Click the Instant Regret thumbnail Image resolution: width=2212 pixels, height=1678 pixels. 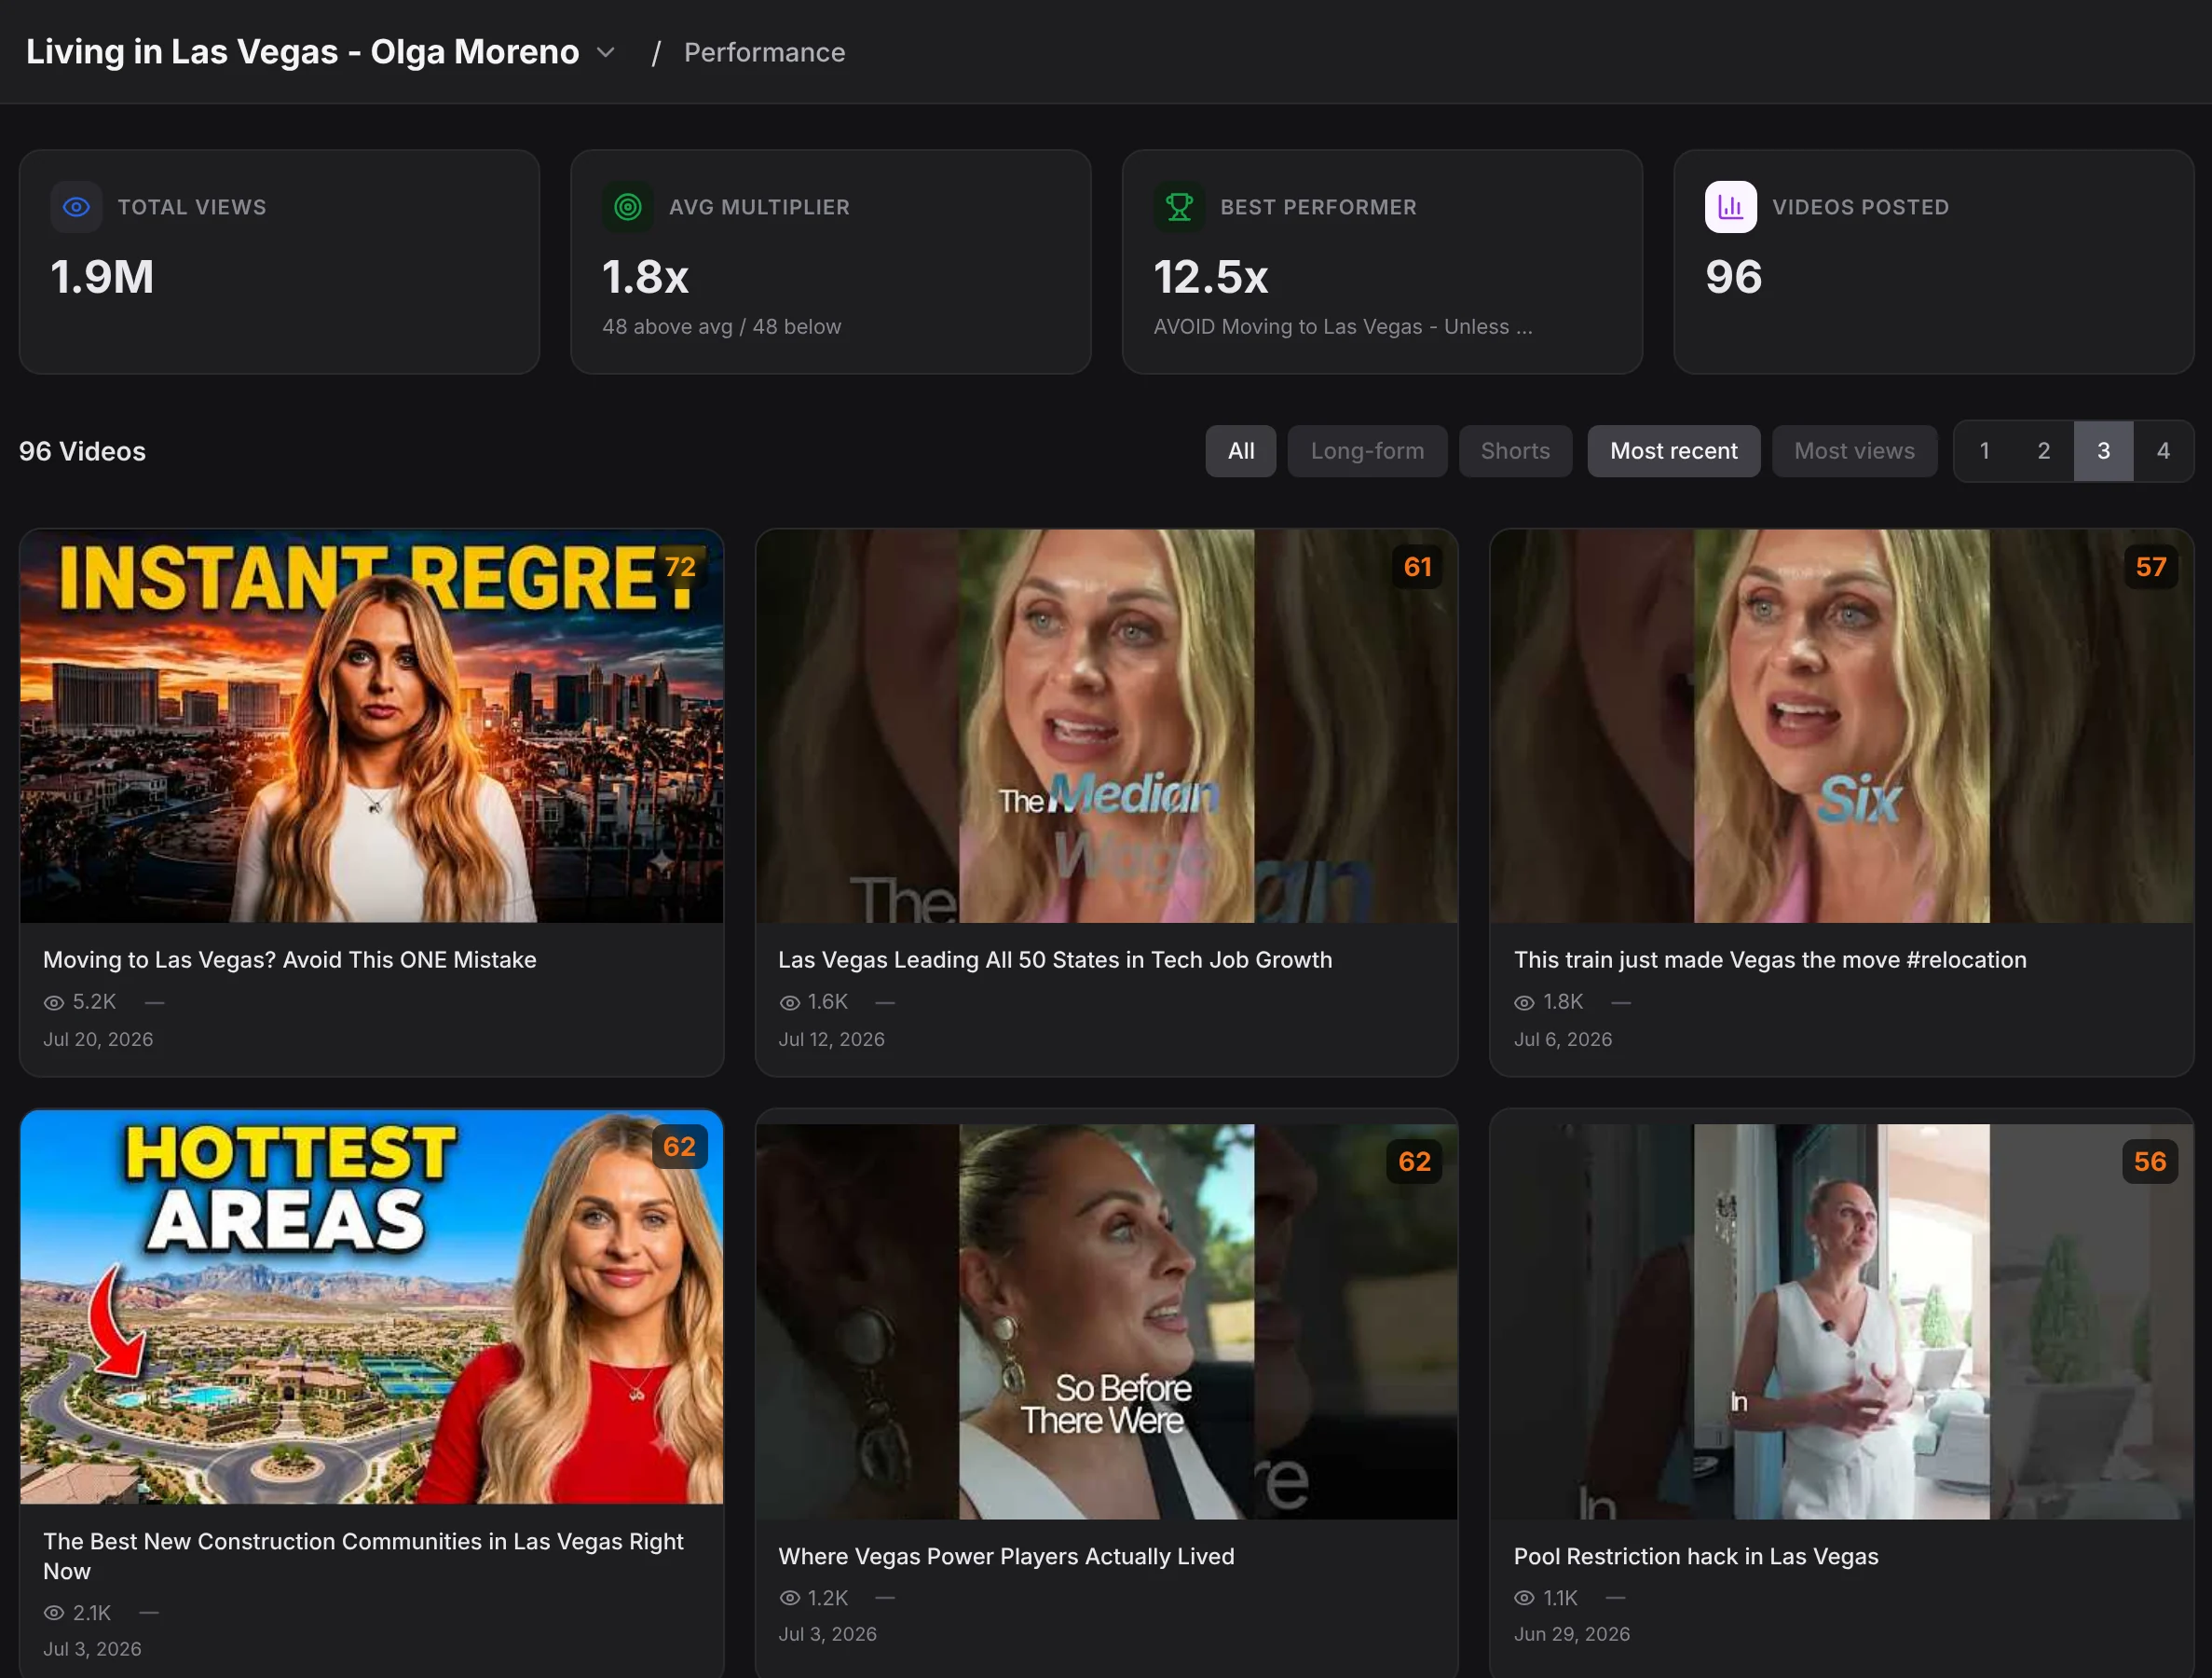coord(371,726)
